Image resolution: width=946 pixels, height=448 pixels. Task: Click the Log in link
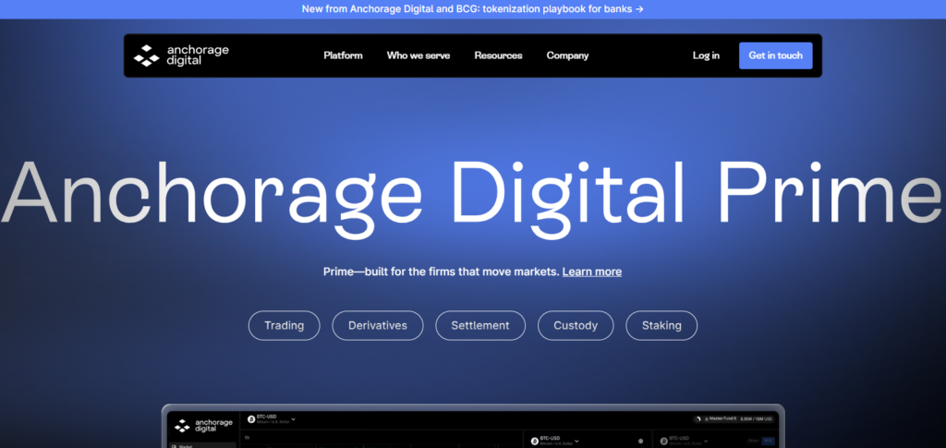pos(706,55)
